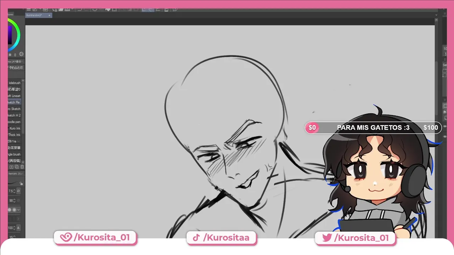Click the dashed selection frame icon
Viewport: 454px width, 255px height.
click(445, 73)
